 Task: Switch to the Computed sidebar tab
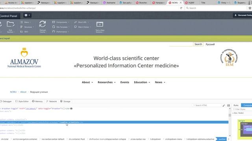coord(247,105)
